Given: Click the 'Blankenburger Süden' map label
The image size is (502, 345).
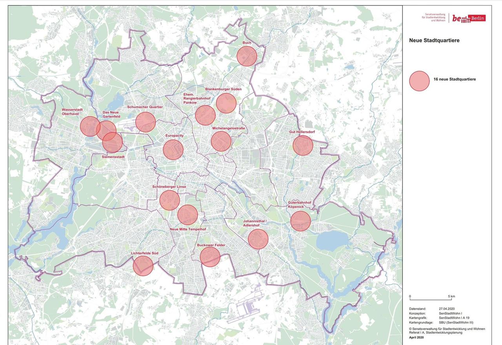Looking at the screenshot, I should [224, 89].
